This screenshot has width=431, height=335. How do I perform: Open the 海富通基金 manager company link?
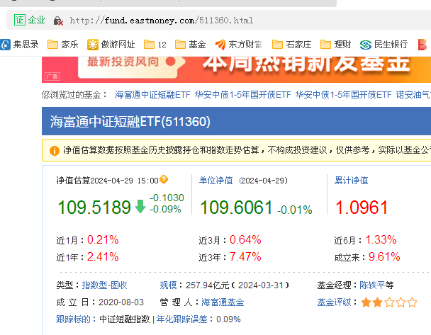[223, 302]
